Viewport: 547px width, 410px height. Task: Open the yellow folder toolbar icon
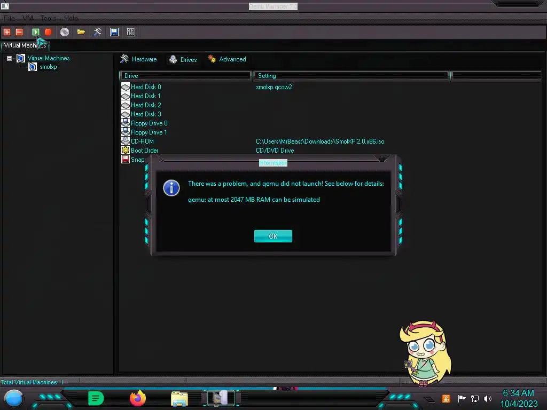81,32
